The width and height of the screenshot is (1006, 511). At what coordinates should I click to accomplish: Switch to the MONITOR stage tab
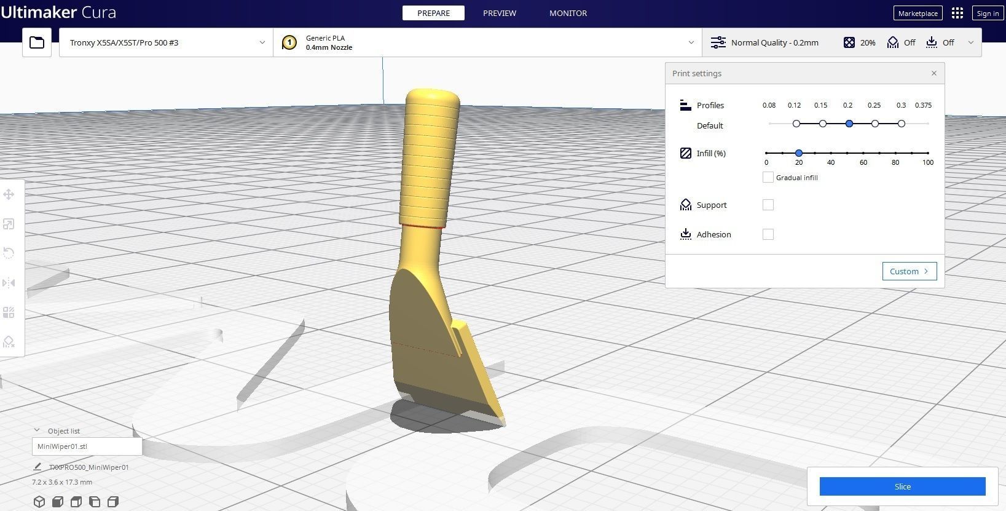[568, 13]
